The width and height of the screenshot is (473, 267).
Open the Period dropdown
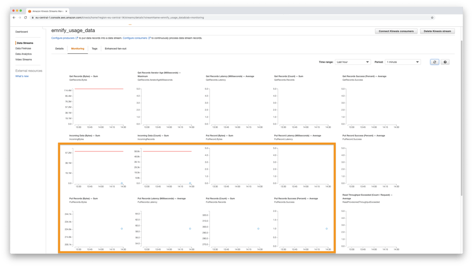point(403,62)
